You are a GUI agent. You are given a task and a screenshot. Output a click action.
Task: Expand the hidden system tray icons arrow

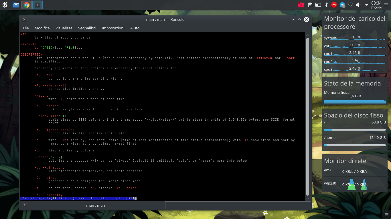coord(367,5)
